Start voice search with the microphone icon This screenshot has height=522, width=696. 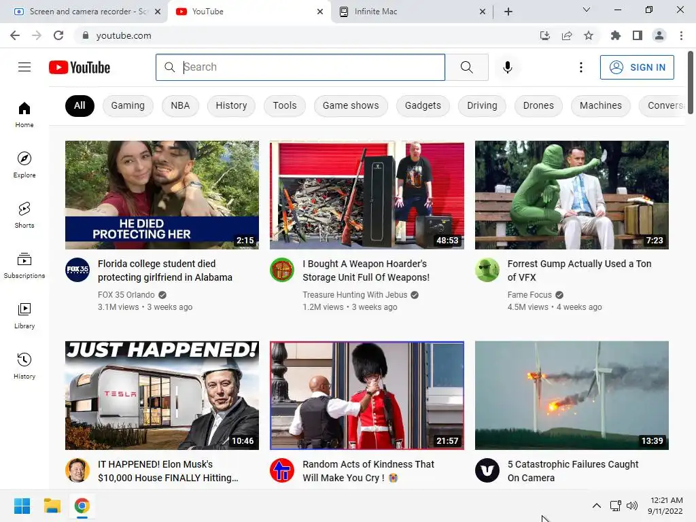pos(507,67)
